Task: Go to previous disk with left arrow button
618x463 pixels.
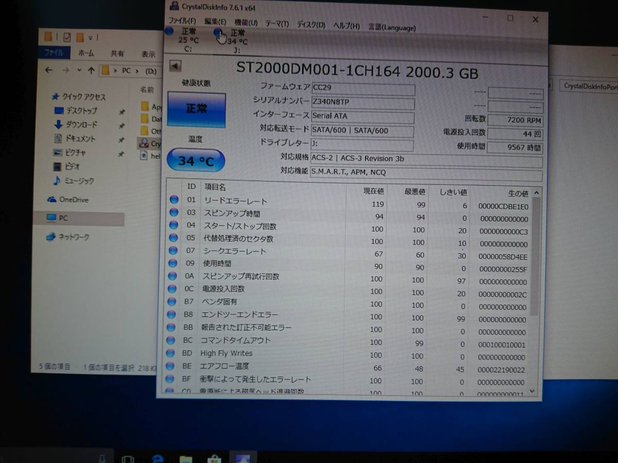Action: [x=175, y=66]
